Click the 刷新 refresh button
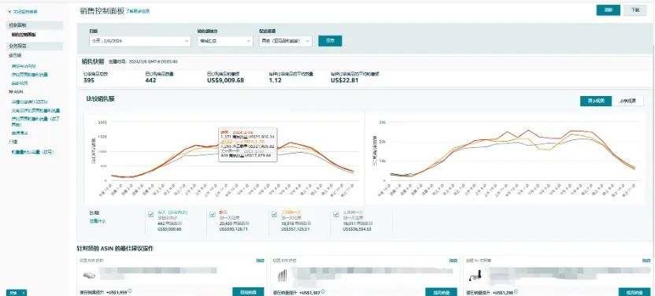The width and height of the screenshot is (655, 296). tap(609, 10)
